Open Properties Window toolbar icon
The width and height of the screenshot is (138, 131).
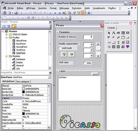74,13
